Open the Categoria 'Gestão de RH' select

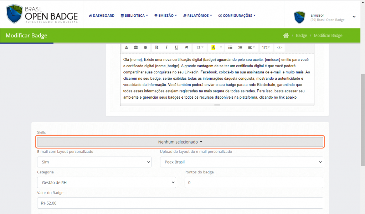(x=106, y=183)
